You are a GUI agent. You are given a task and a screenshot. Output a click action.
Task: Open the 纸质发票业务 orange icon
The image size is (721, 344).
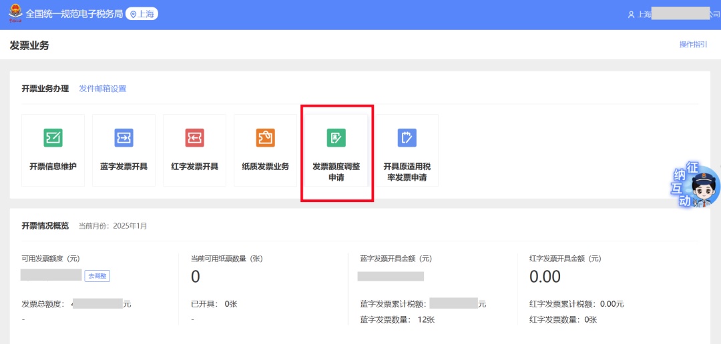click(x=265, y=138)
